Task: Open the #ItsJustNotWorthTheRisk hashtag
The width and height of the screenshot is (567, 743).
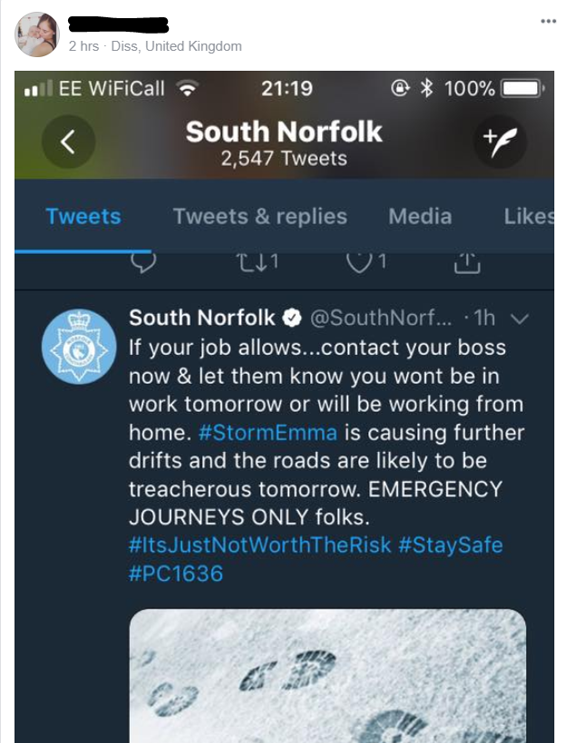Action: (260, 545)
